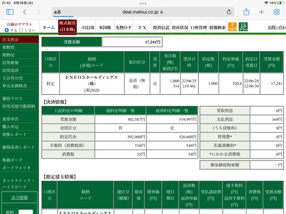Image resolution: width=286 pixels, height=214 pixels.
Task: Open ポートフォリオ in the sidebar
Action: coord(16,168)
